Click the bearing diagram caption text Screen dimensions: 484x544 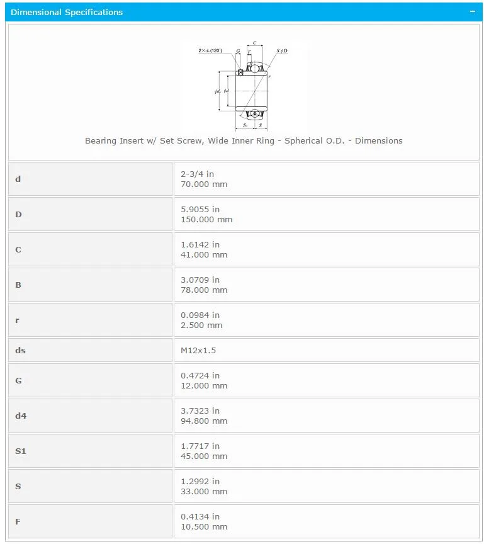pyautogui.click(x=244, y=140)
